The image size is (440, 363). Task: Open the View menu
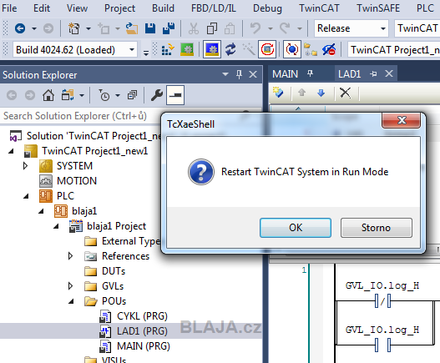[77, 8]
